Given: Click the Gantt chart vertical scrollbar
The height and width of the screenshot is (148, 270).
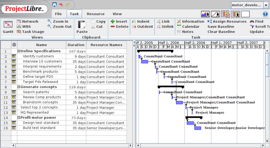Looking at the screenshot, I should [x=267, y=96].
